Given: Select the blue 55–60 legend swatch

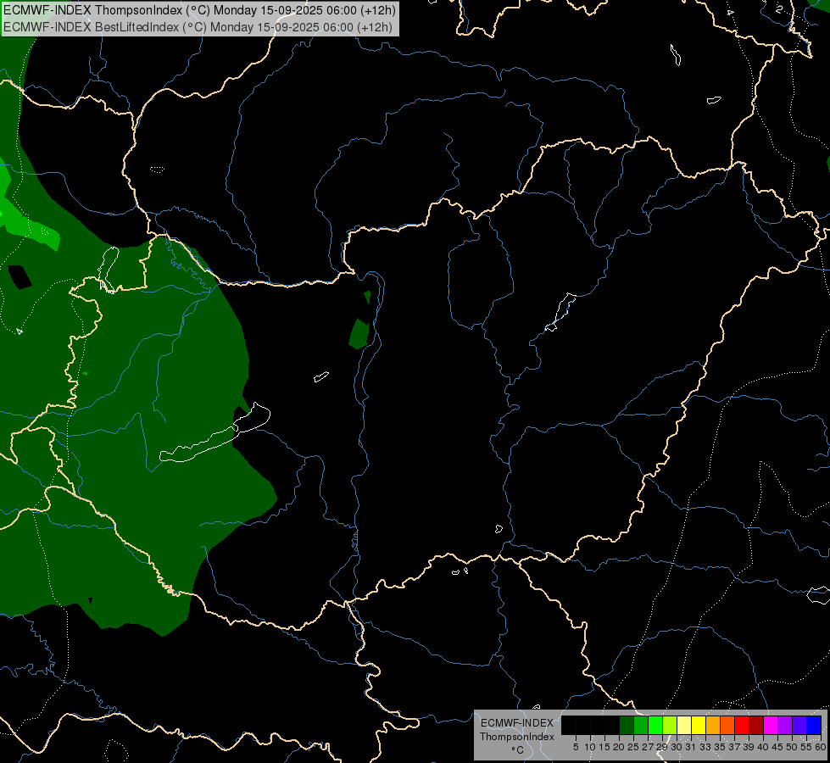Looking at the screenshot, I should point(814,726).
